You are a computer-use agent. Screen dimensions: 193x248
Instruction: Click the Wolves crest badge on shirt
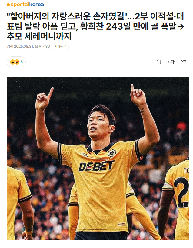[x=112, y=153]
